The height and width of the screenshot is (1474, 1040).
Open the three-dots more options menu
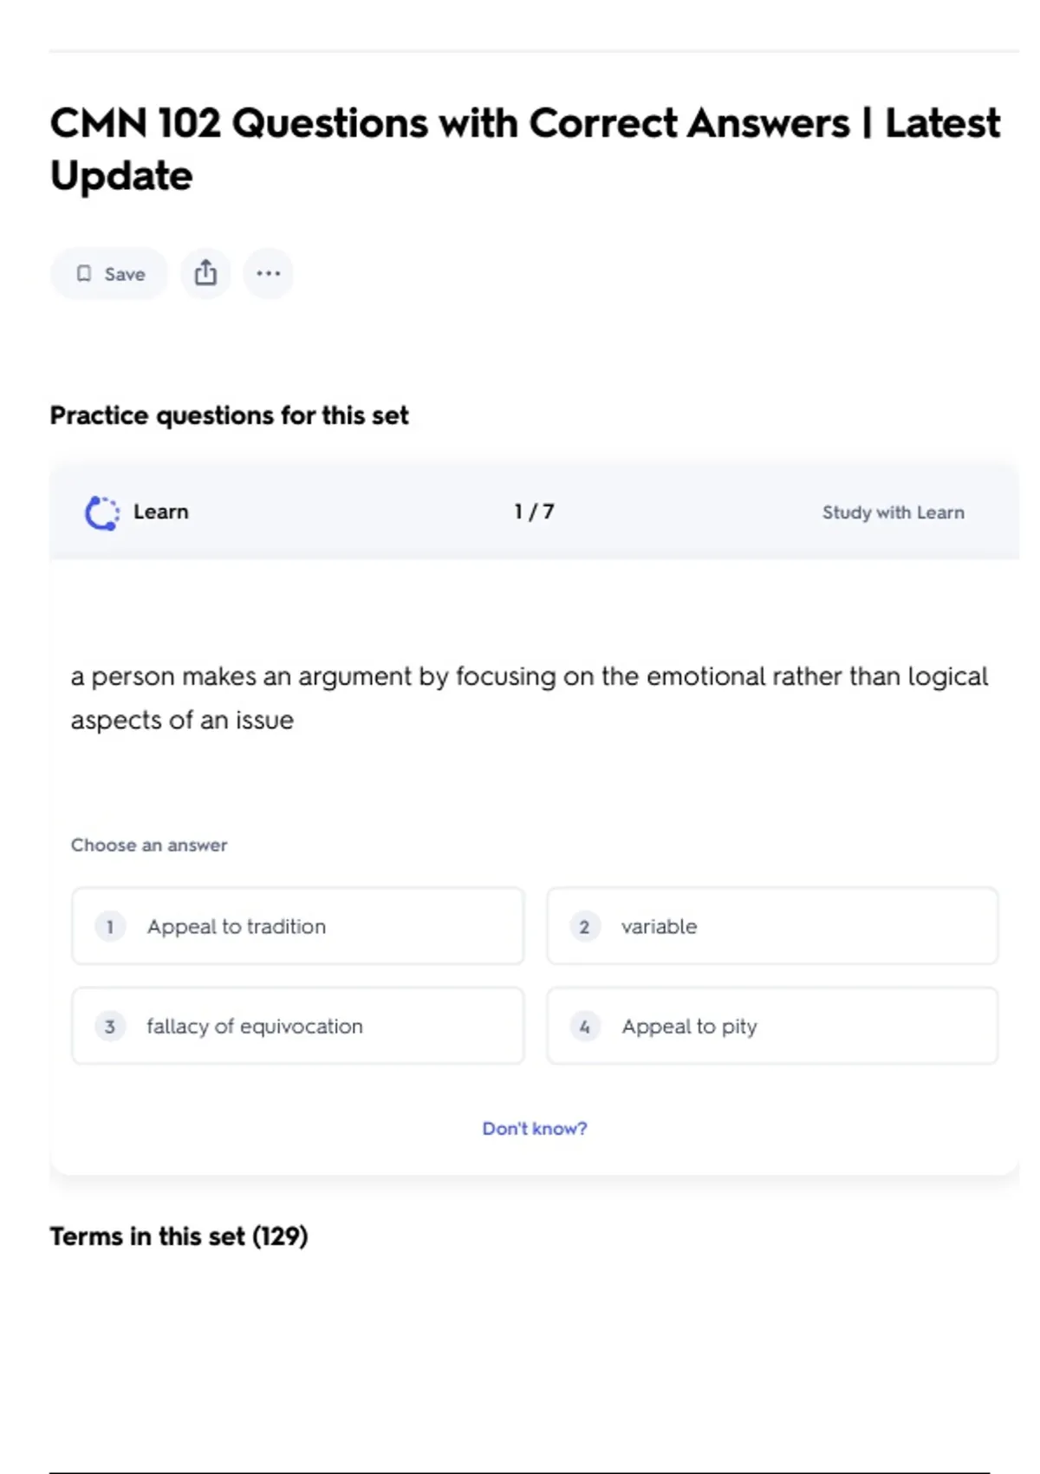click(269, 273)
